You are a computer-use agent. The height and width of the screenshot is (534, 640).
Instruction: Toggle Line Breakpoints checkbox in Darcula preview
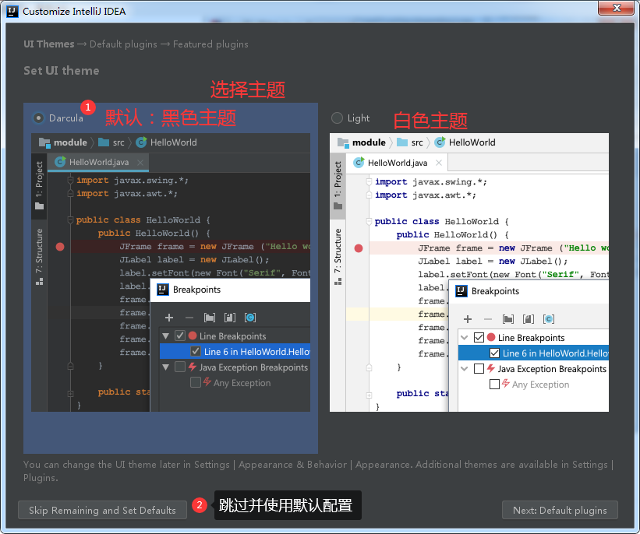point(180,336)
